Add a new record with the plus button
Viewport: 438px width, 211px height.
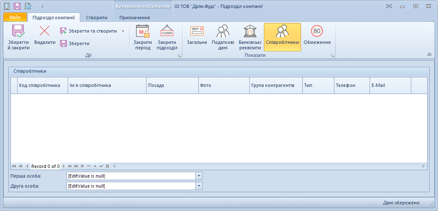(82, 166)
